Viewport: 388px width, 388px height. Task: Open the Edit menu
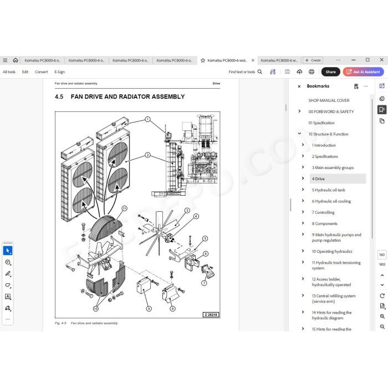click(x=25, y=72)
